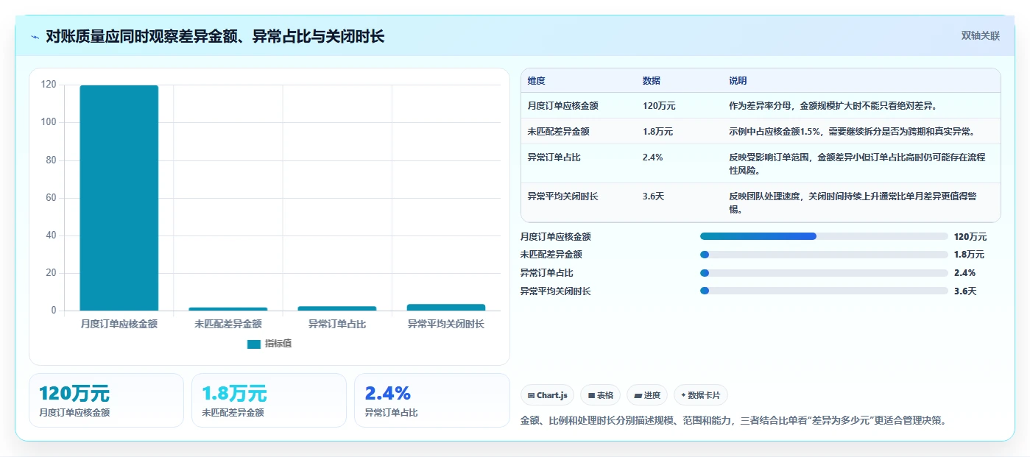The height and width of the screenshot is (457, 1030).
Task: Click the 1.8万元 KPI card
Action: [x=269, y=400]
